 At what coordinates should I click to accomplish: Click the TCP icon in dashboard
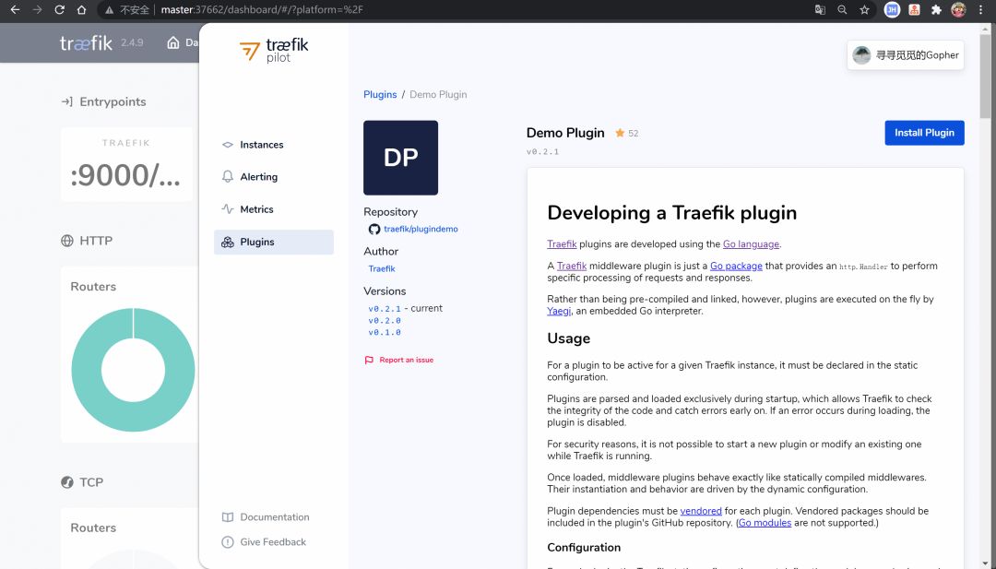coord(67,482)
